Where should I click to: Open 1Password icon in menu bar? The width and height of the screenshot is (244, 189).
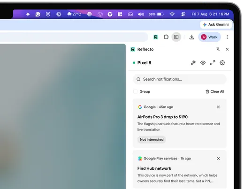click(59, 15)
